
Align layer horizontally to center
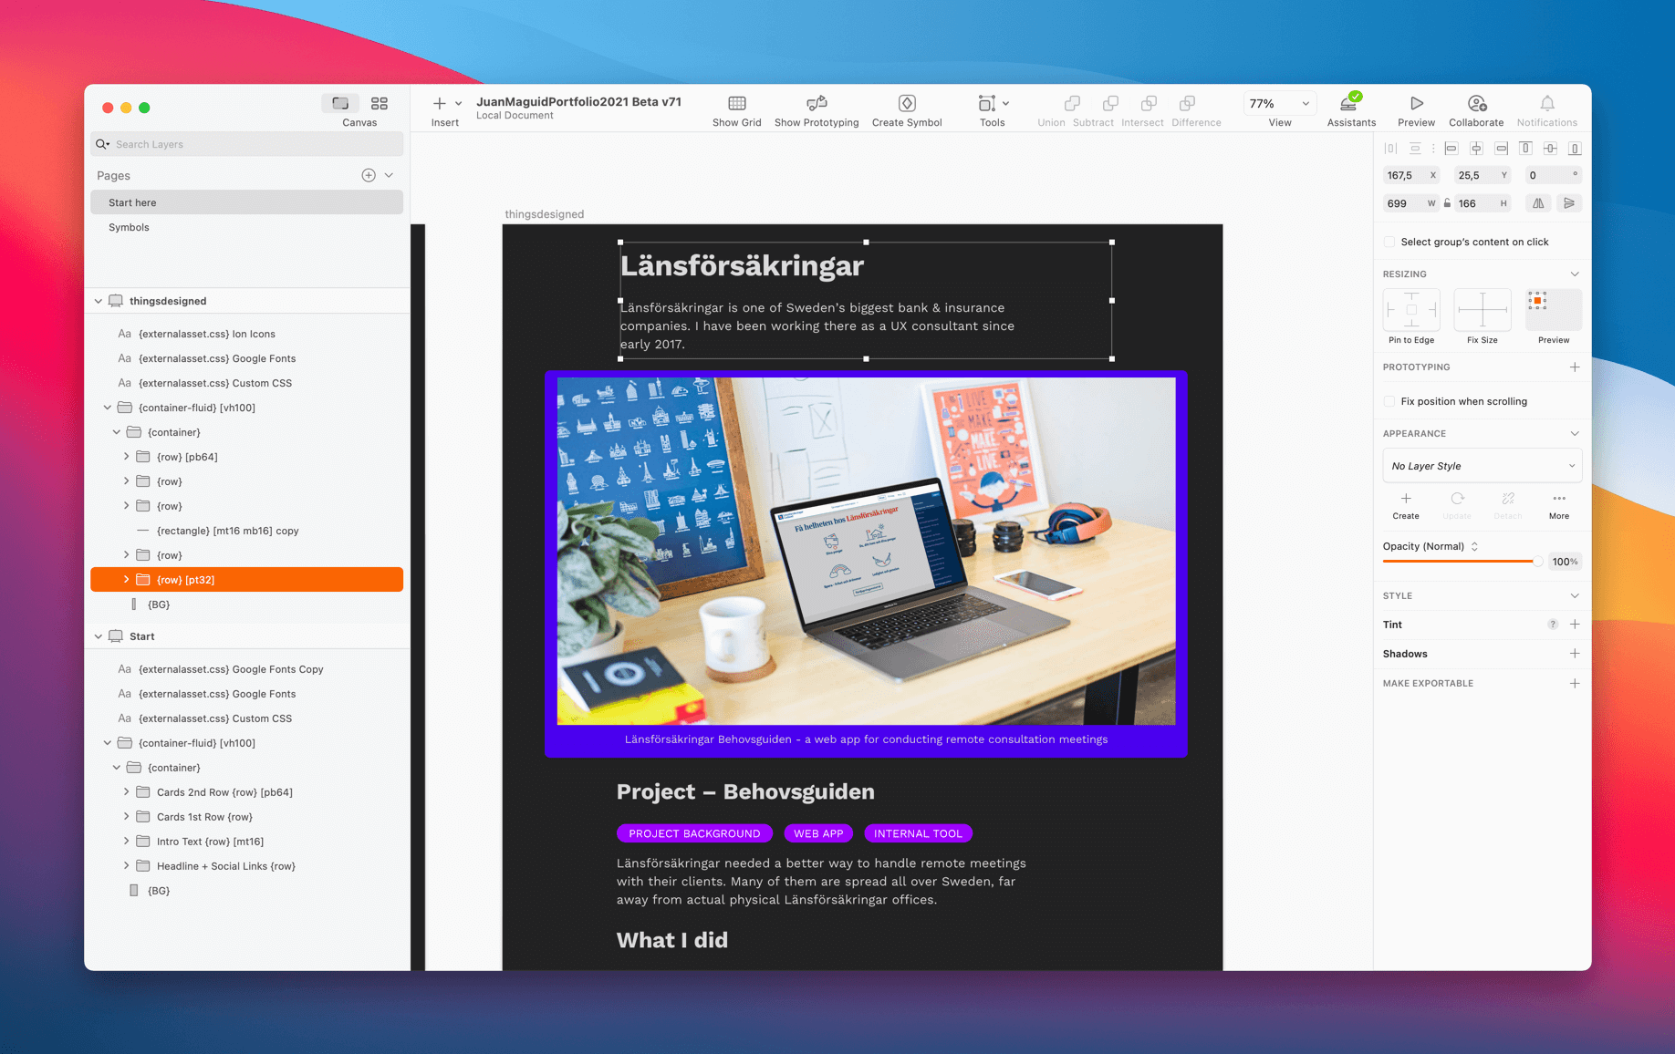click(1476, 148)
